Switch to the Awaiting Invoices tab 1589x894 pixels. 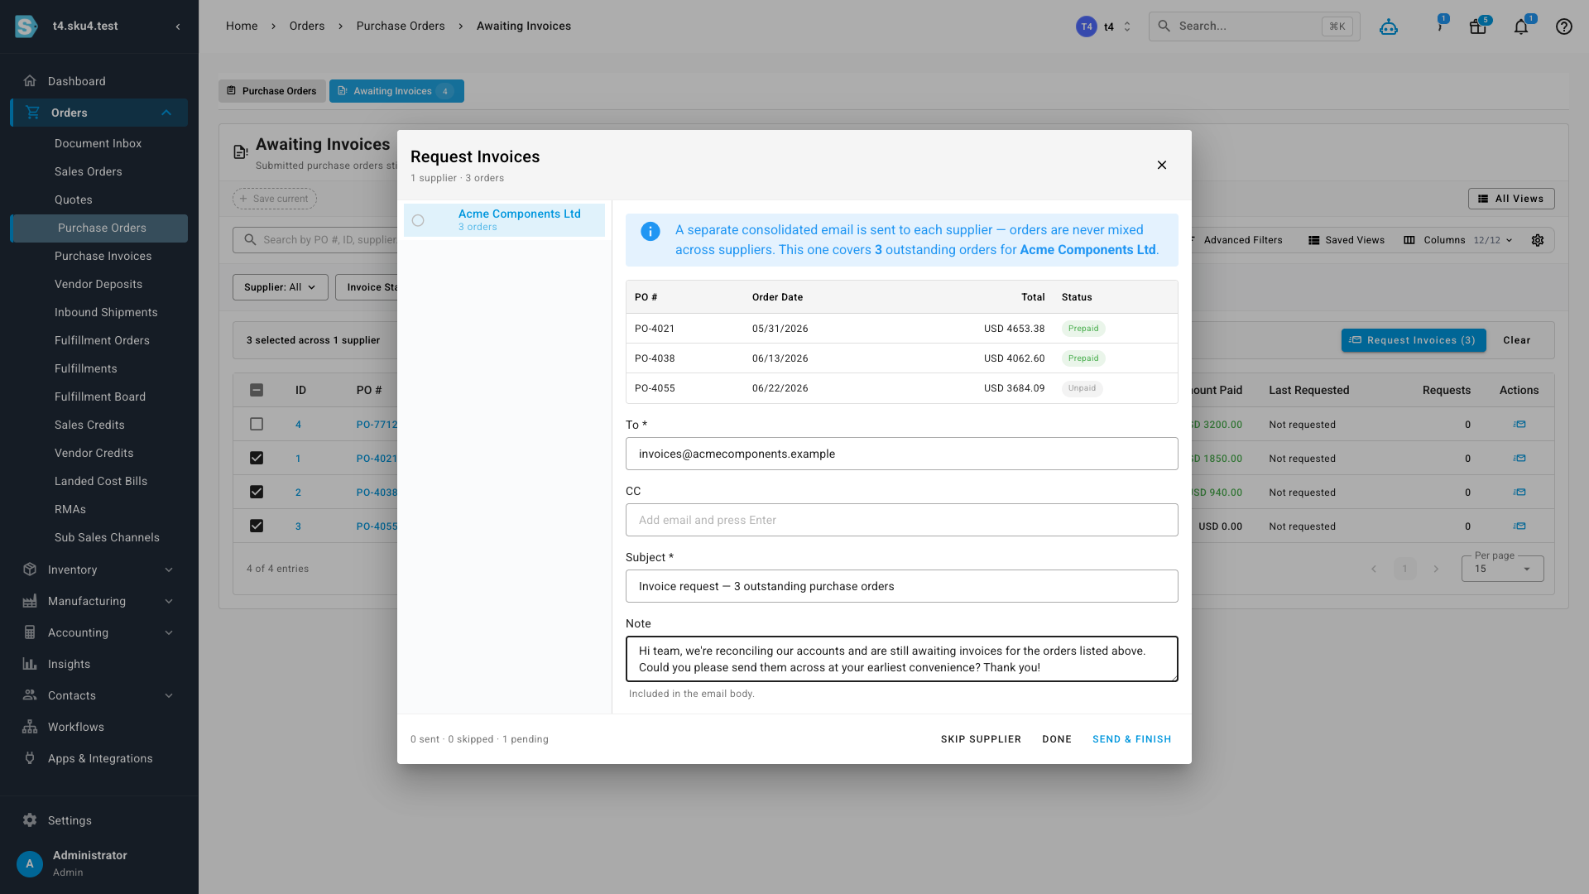coord(396,91)
